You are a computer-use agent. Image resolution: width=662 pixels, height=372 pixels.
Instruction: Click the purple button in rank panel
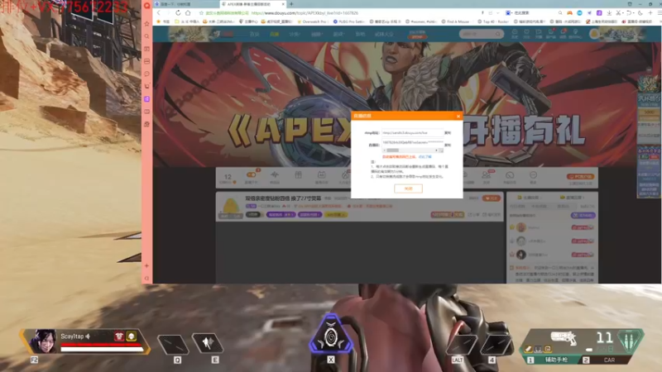point(583,216)
